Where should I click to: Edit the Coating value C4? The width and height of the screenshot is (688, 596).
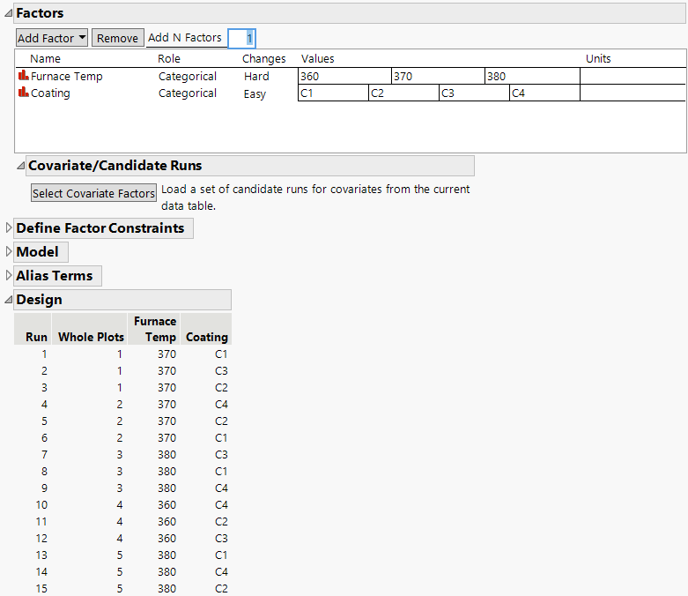point(544,93)
